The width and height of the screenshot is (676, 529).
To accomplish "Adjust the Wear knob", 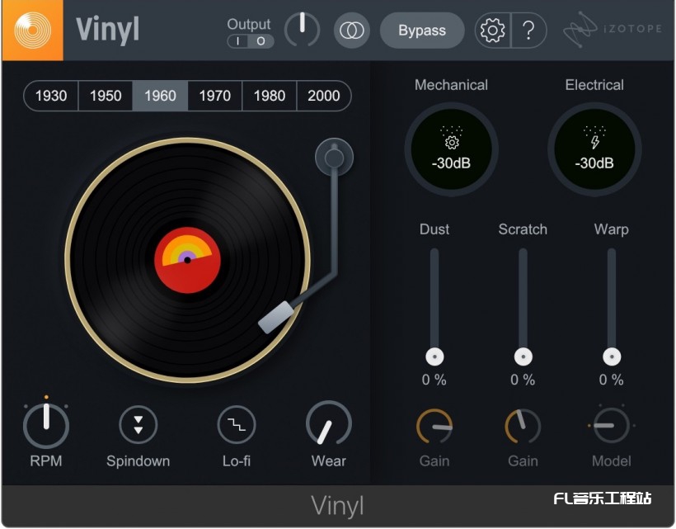I will tap(327, 424).
